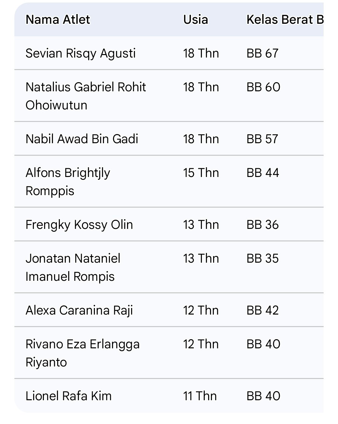Select the BB 57 weight class cell
This screenshot has height=424, width=338.
(x=262, y=139)
